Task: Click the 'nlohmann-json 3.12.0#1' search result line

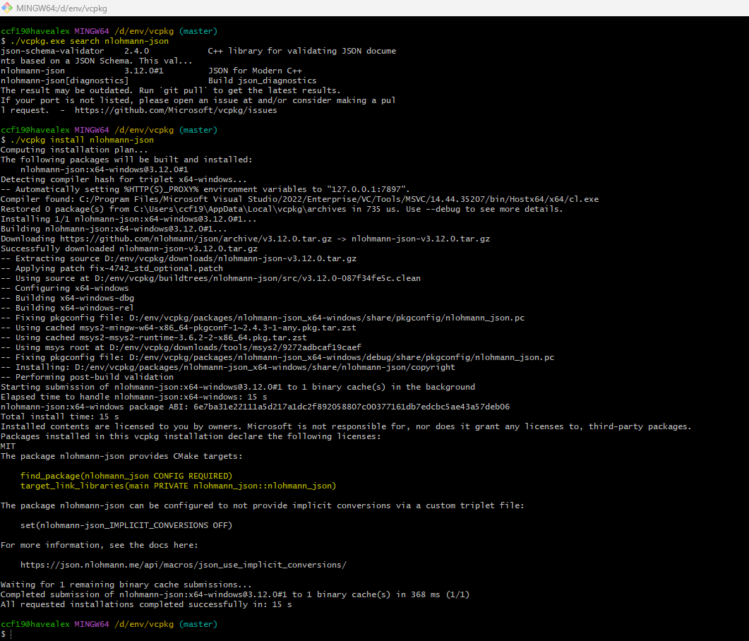Action: coord(152,71)
